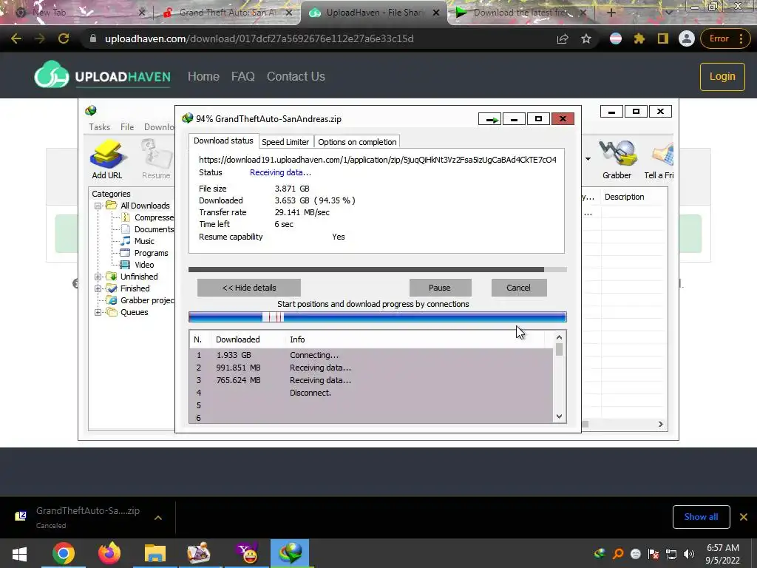Image resolution: width=757 pixels, height=568 pixels.
Task: Click the connections progress bar
Action: [378, 317]
